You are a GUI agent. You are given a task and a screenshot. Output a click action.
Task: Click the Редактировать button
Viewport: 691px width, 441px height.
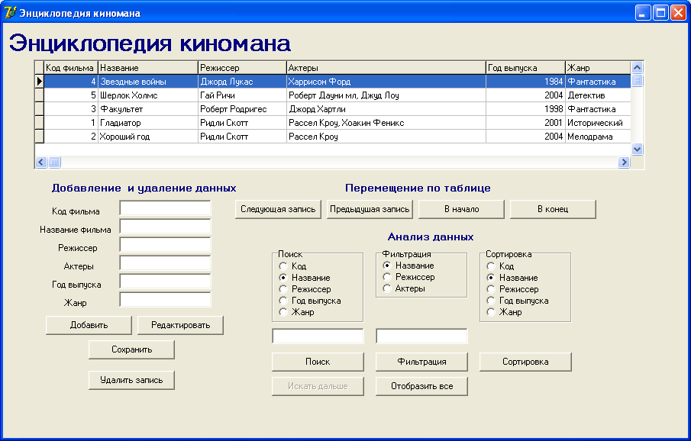(181, 325)
